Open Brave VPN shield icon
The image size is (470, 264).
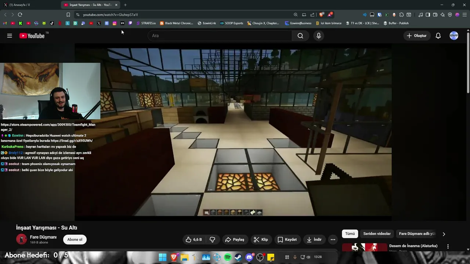click(x=450, y=15)
